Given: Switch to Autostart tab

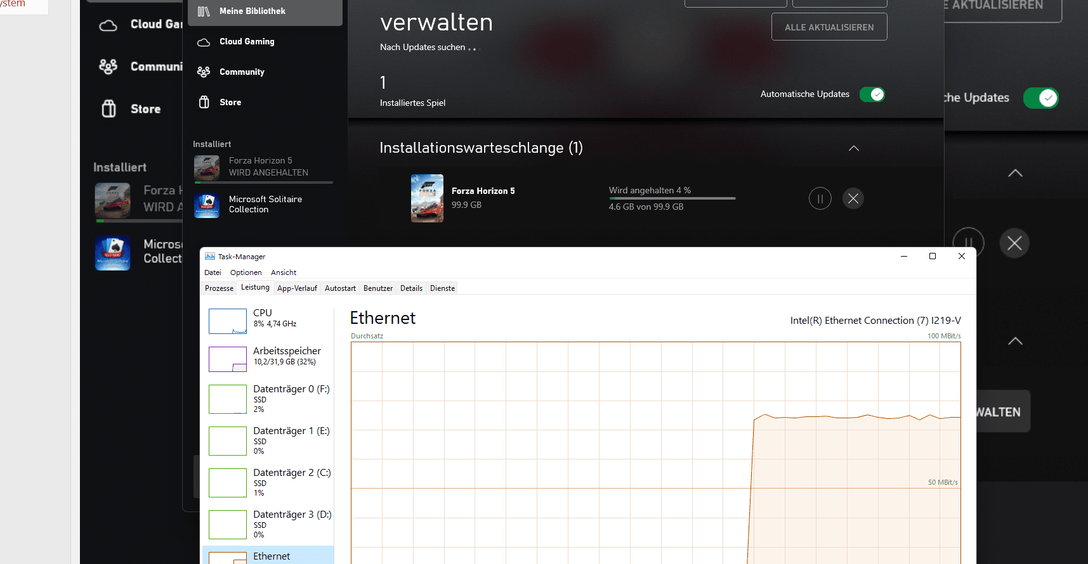Looking at the screenshot, I should [x=340, y=288].
